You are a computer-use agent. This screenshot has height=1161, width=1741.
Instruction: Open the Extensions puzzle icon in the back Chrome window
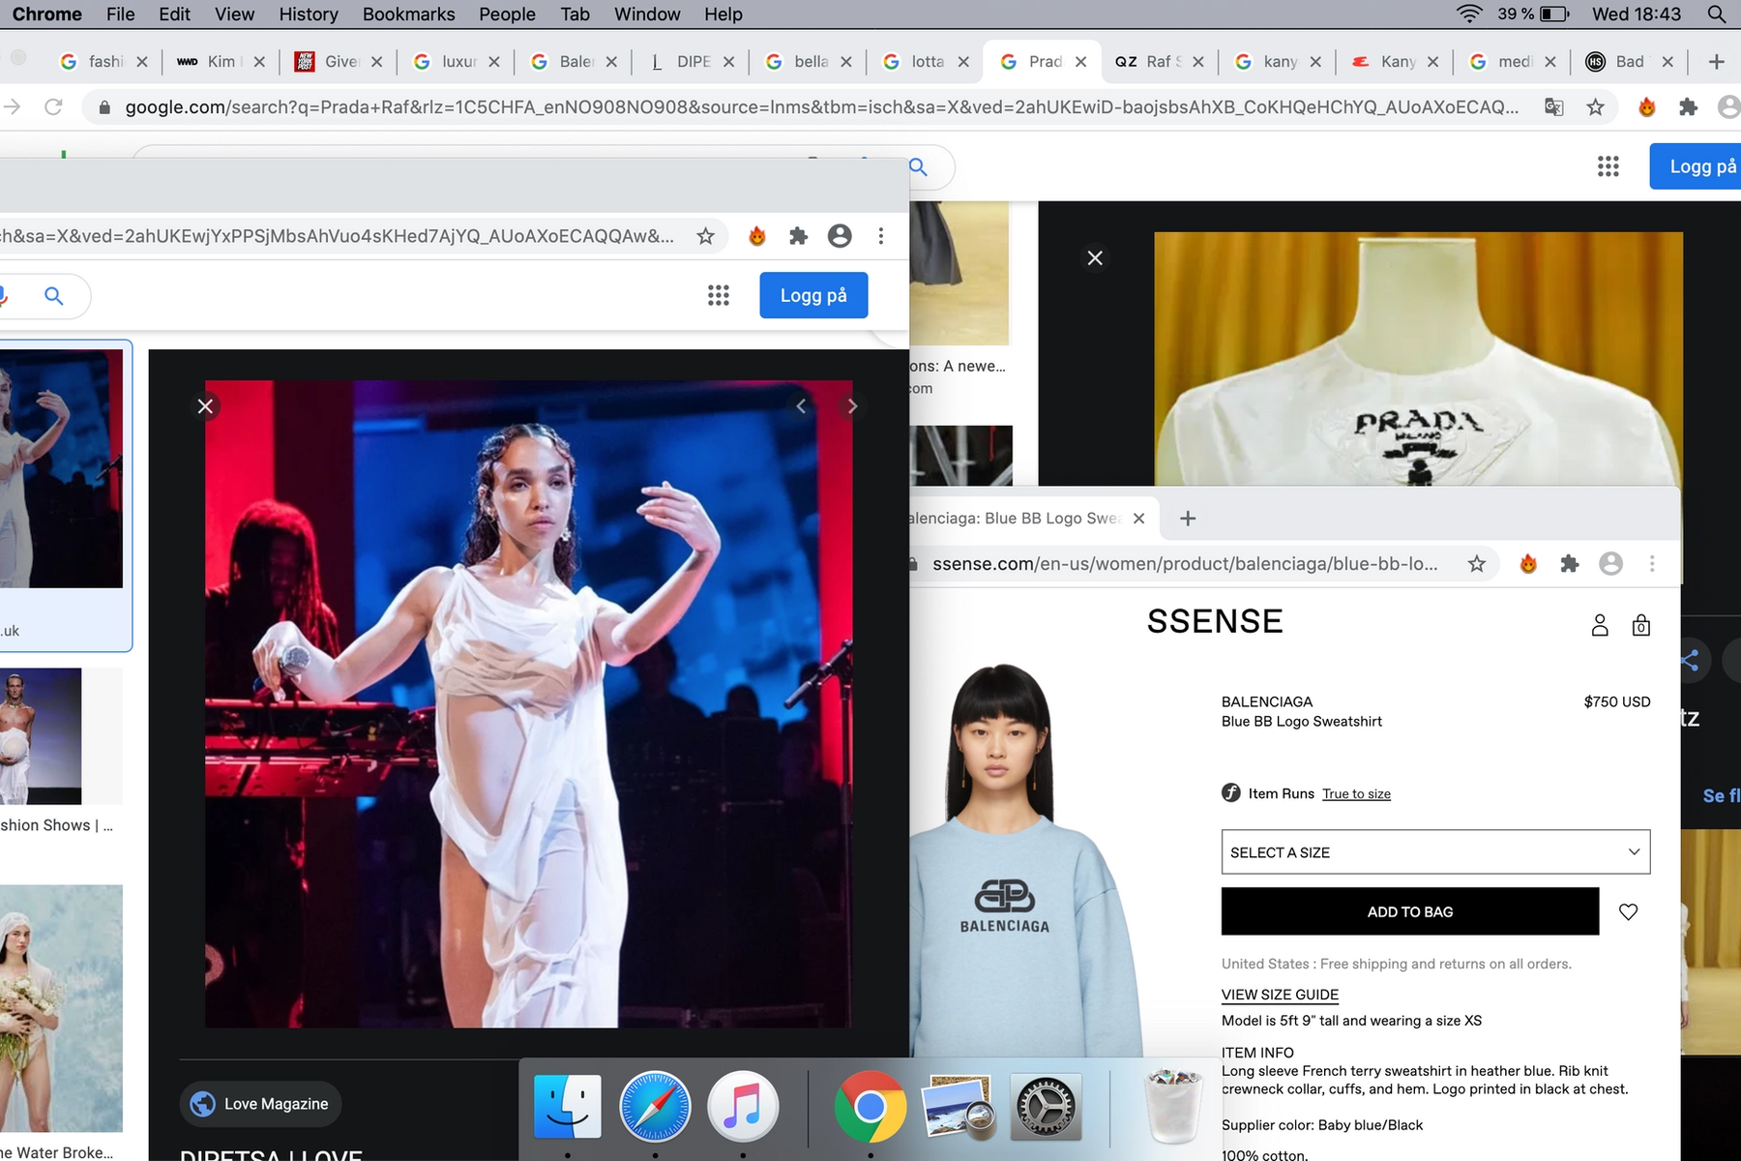point(1688,106)
